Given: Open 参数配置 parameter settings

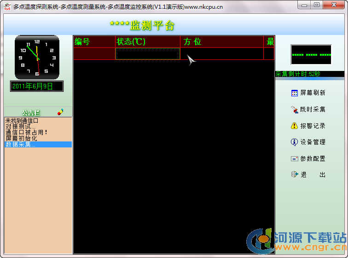Looking at the screenshot, I should click(313, 158).
